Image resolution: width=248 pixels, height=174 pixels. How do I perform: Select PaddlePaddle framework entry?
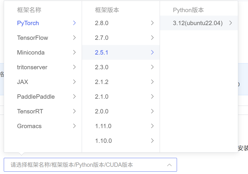coord(43,97)
